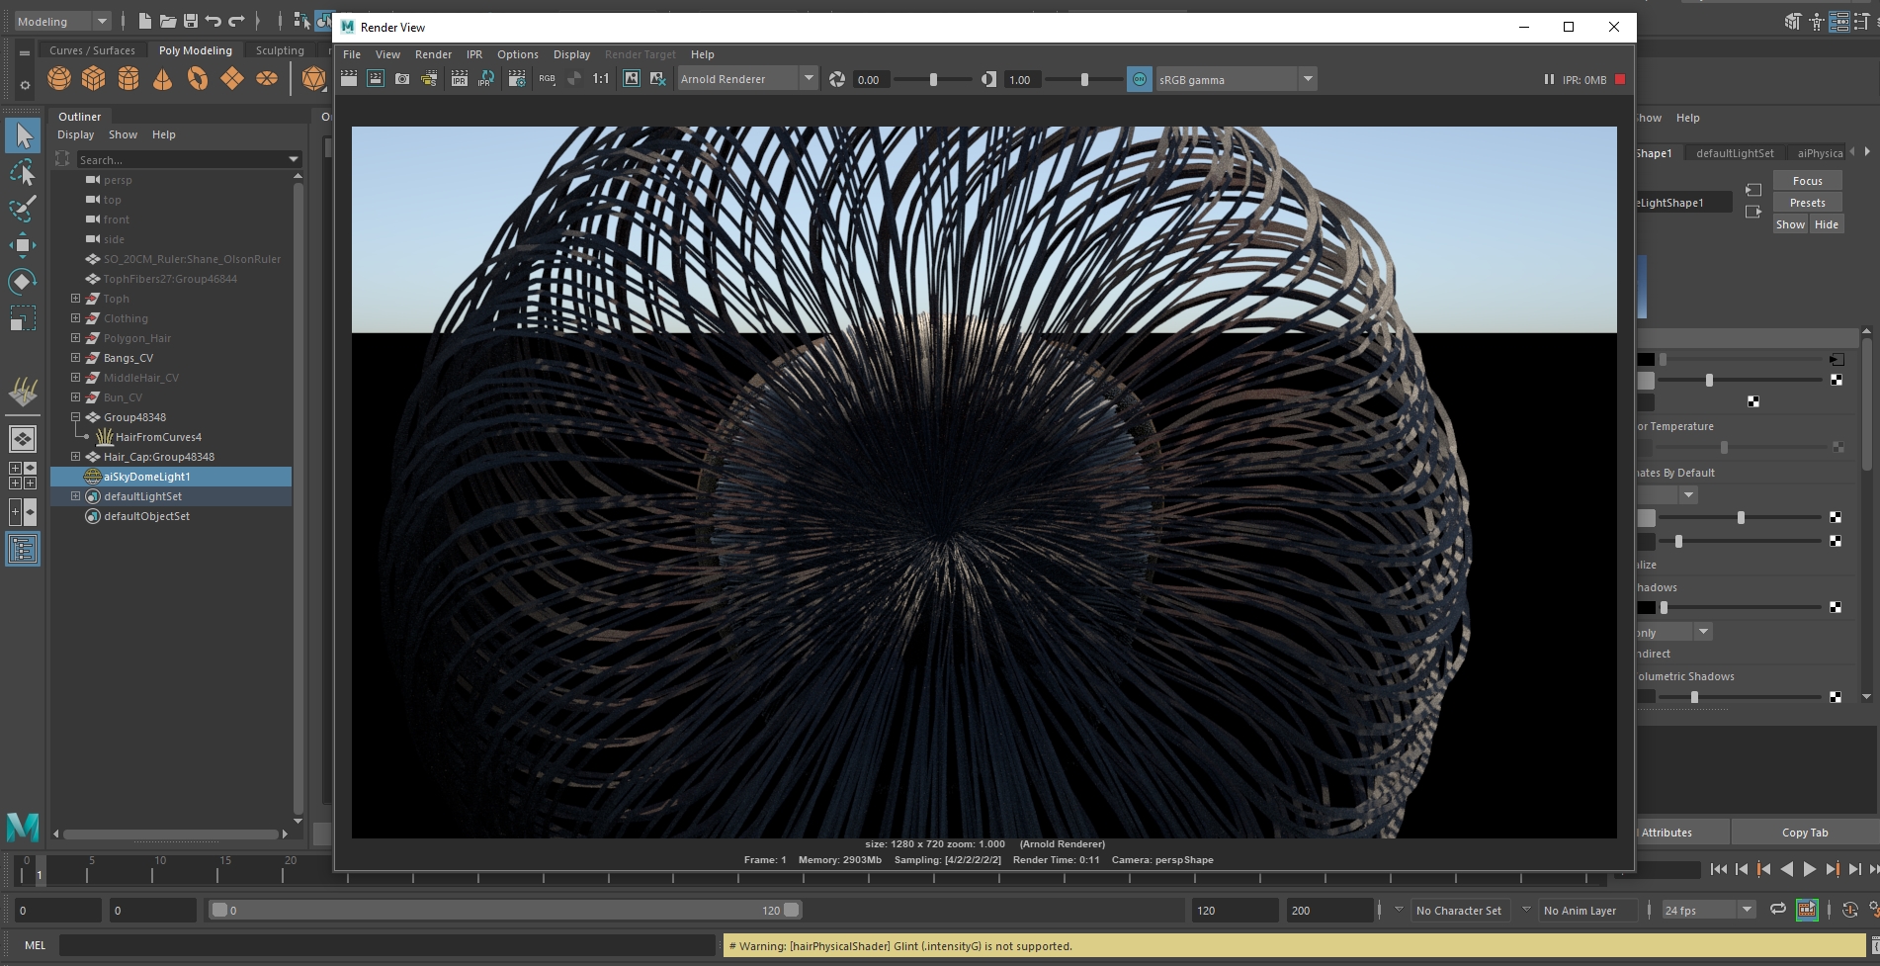Image resolution: width=1880 pixels, height=966 pixels.
Task: Toggle the Keep Image icon in Render View
Action: [x=632, y=79]
